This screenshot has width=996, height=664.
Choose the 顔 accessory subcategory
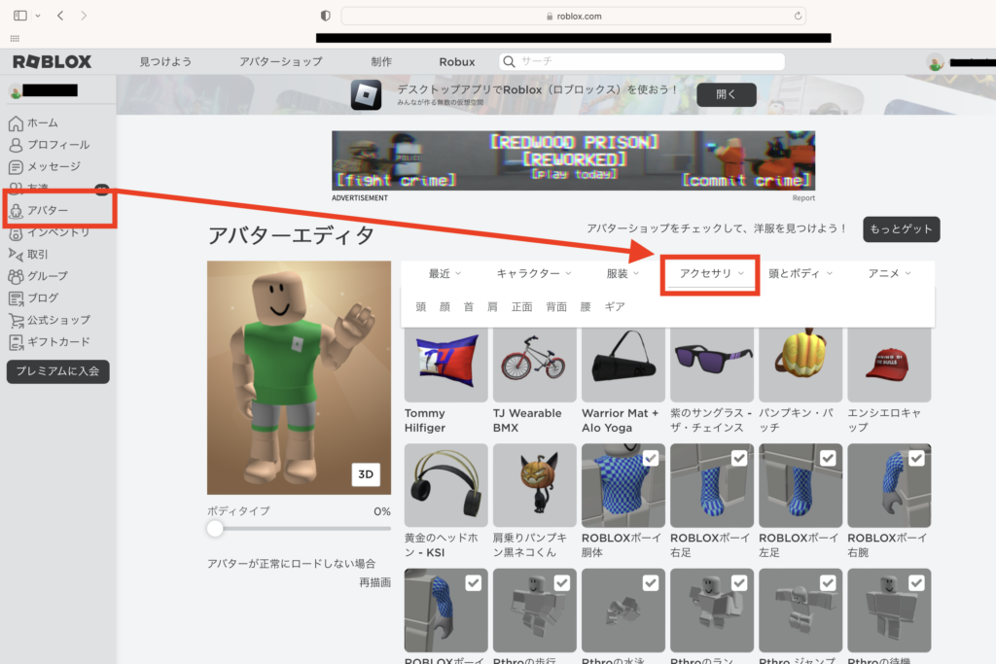pyautogui.click(x=445, y=307)
